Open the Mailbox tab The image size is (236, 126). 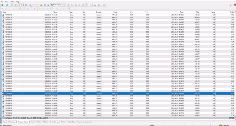pyautogui.click(x=46, y=122)
